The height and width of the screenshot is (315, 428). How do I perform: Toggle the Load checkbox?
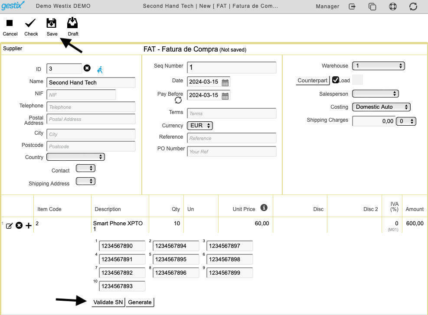point(336,80)
